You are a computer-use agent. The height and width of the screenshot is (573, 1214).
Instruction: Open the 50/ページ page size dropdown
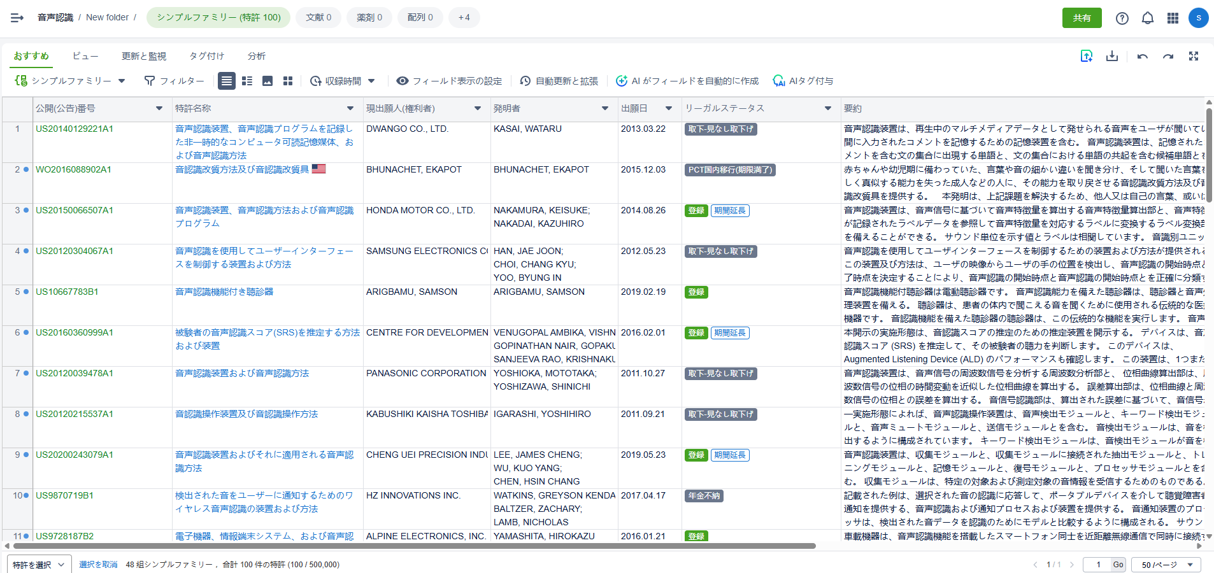1167,565
